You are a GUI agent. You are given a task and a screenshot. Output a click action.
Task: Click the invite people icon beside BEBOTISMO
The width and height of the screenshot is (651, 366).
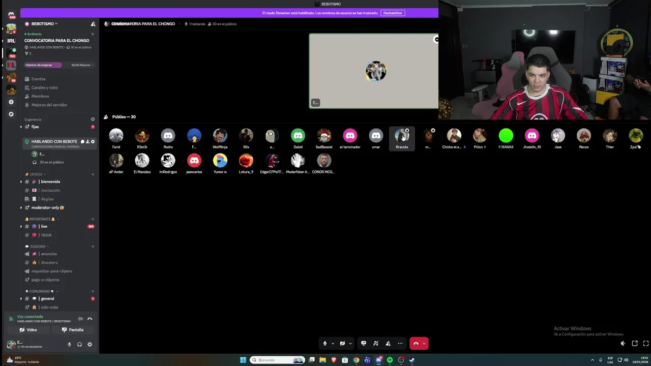[x=93, y=24]
